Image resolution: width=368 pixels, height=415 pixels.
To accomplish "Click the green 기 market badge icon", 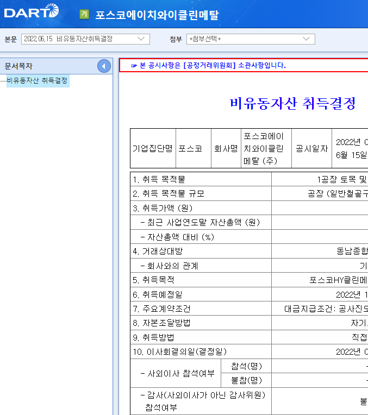I will [84, 14].
